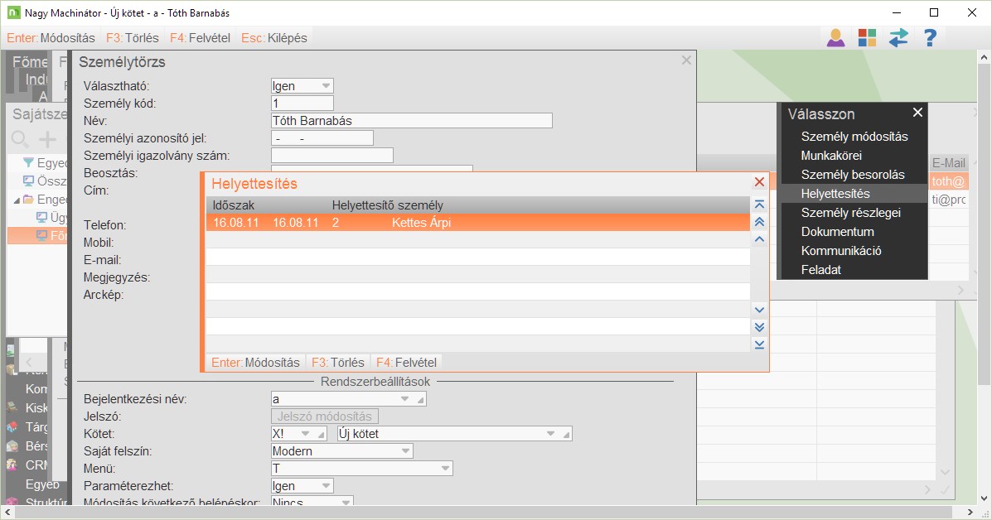Image resolution: width=992 pixels, height=520 pixels.
Task: Open the Módosítás következő belépéskor dropdown
Action: pos(346,503)
